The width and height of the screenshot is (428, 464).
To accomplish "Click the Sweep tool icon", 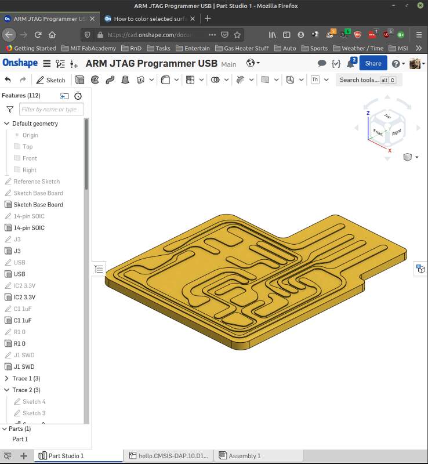I will pyautogui.click(x=110, y=80).
